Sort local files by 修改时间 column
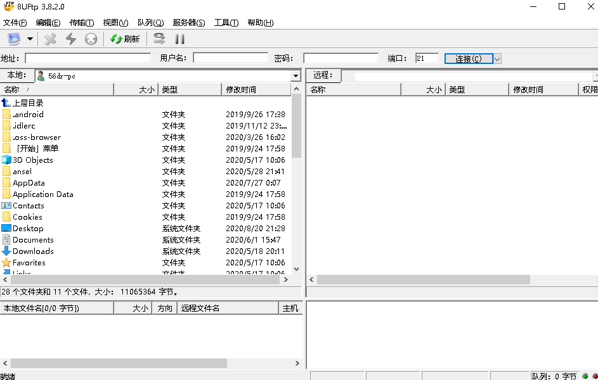Image resolution: width=598 pixels, height=380 pixels. pos(256,89)
